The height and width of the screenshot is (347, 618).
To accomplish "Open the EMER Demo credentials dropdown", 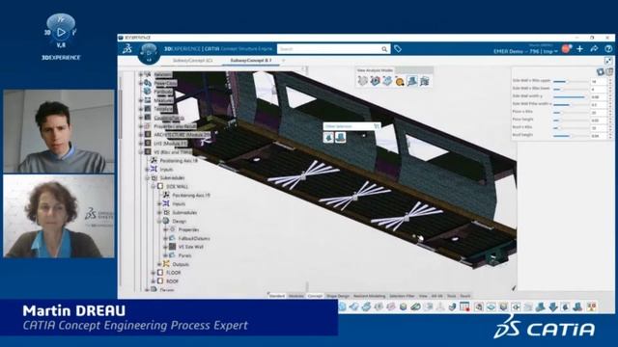I will pyautogui.click(x=525, y=51).
